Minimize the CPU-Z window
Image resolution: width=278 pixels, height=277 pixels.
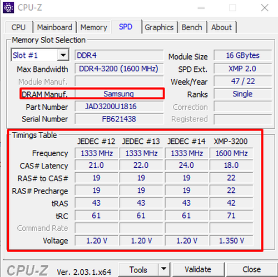click(201, 8)
